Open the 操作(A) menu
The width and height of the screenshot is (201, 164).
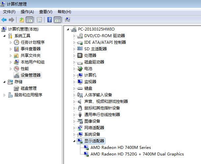pyautogui.click(x=27, y=12)
